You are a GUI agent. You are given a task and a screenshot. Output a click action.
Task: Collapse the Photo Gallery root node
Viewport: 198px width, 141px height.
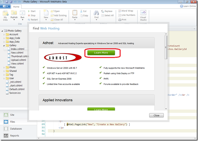(2, 31)
